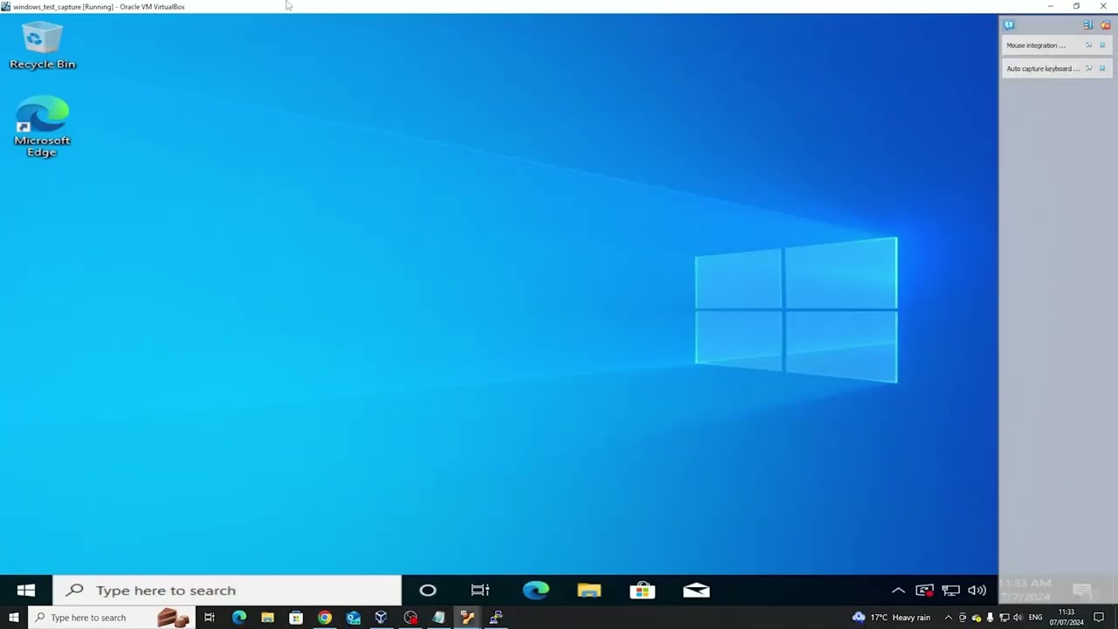Viewport: 1118px width, 629px height.
Task: Minimize the VirtualBox VM window
Action: (x=1051, y=6)
